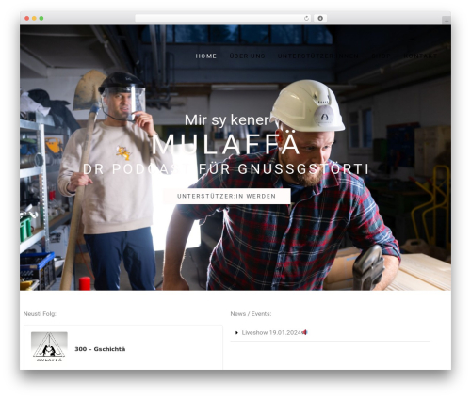Image resolution: width=471 pixels, height=398 pixels.
Task: Maximize the window with the green button
Action: pyautogui.click(x=41, y=19)
